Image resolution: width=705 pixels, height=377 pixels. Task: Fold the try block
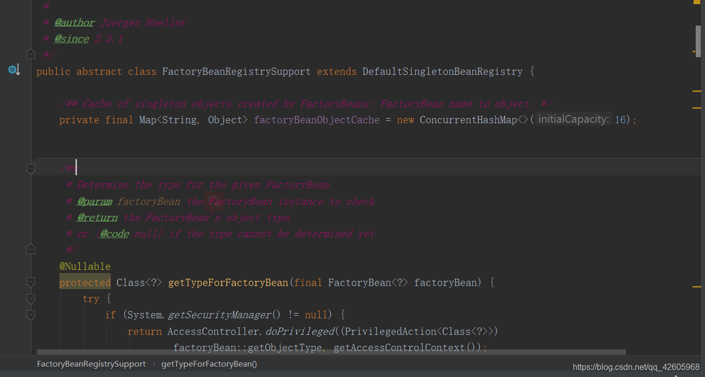coord(31,298)
